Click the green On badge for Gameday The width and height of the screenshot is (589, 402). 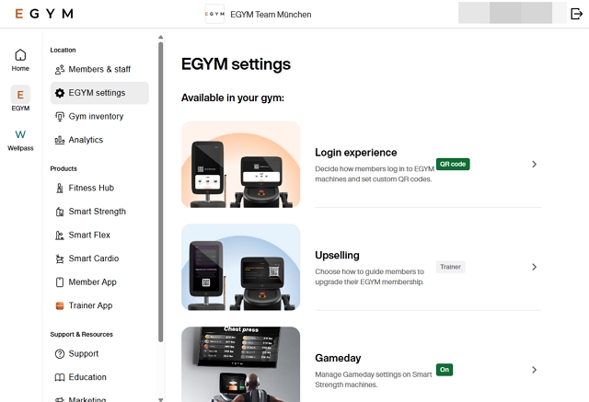[x=445, y=370]
